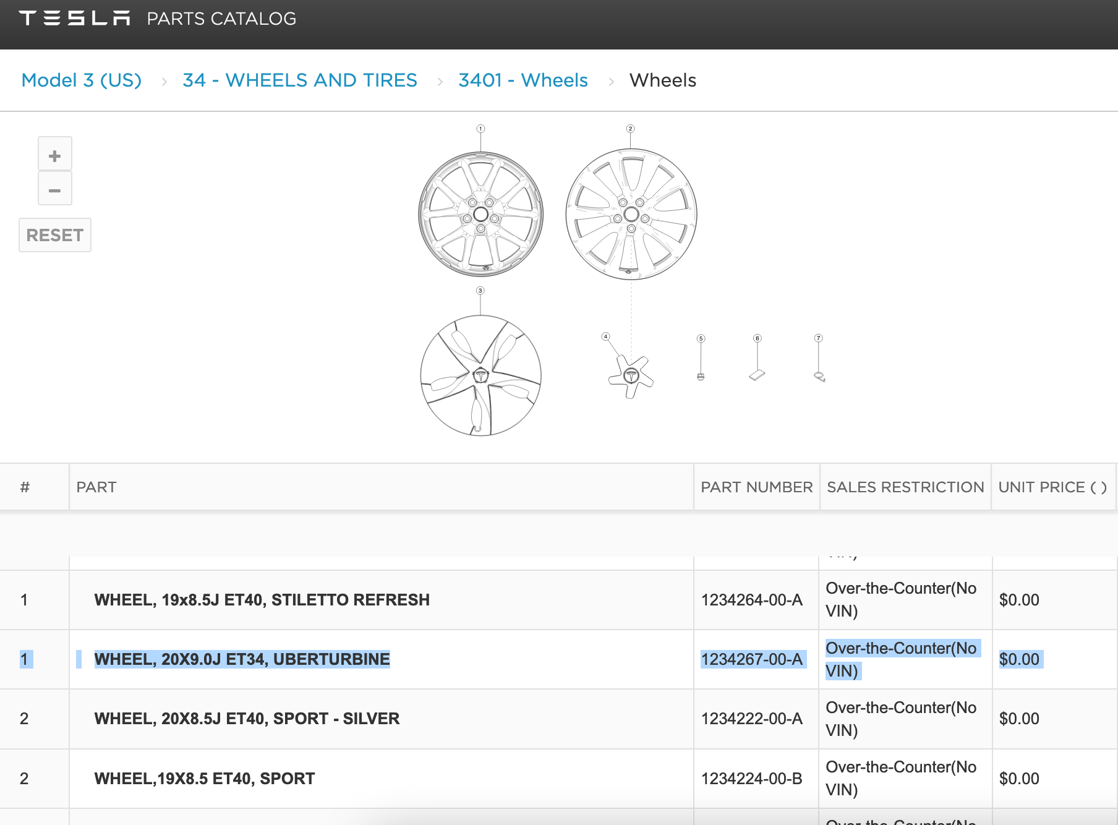Select WHEEL, 20X8.5J ET40, SPORT - SILVER row
The height and width of the screenshot is (825, 1118).
point(559,719)
